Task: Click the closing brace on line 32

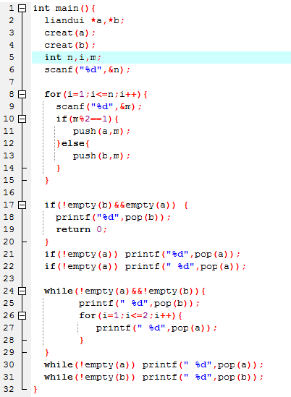Action: pos(35,389)
